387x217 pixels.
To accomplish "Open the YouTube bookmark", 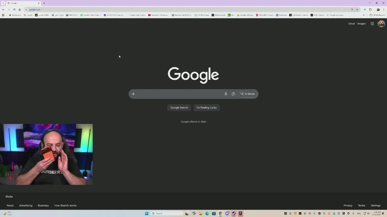I will click(158, 15).
